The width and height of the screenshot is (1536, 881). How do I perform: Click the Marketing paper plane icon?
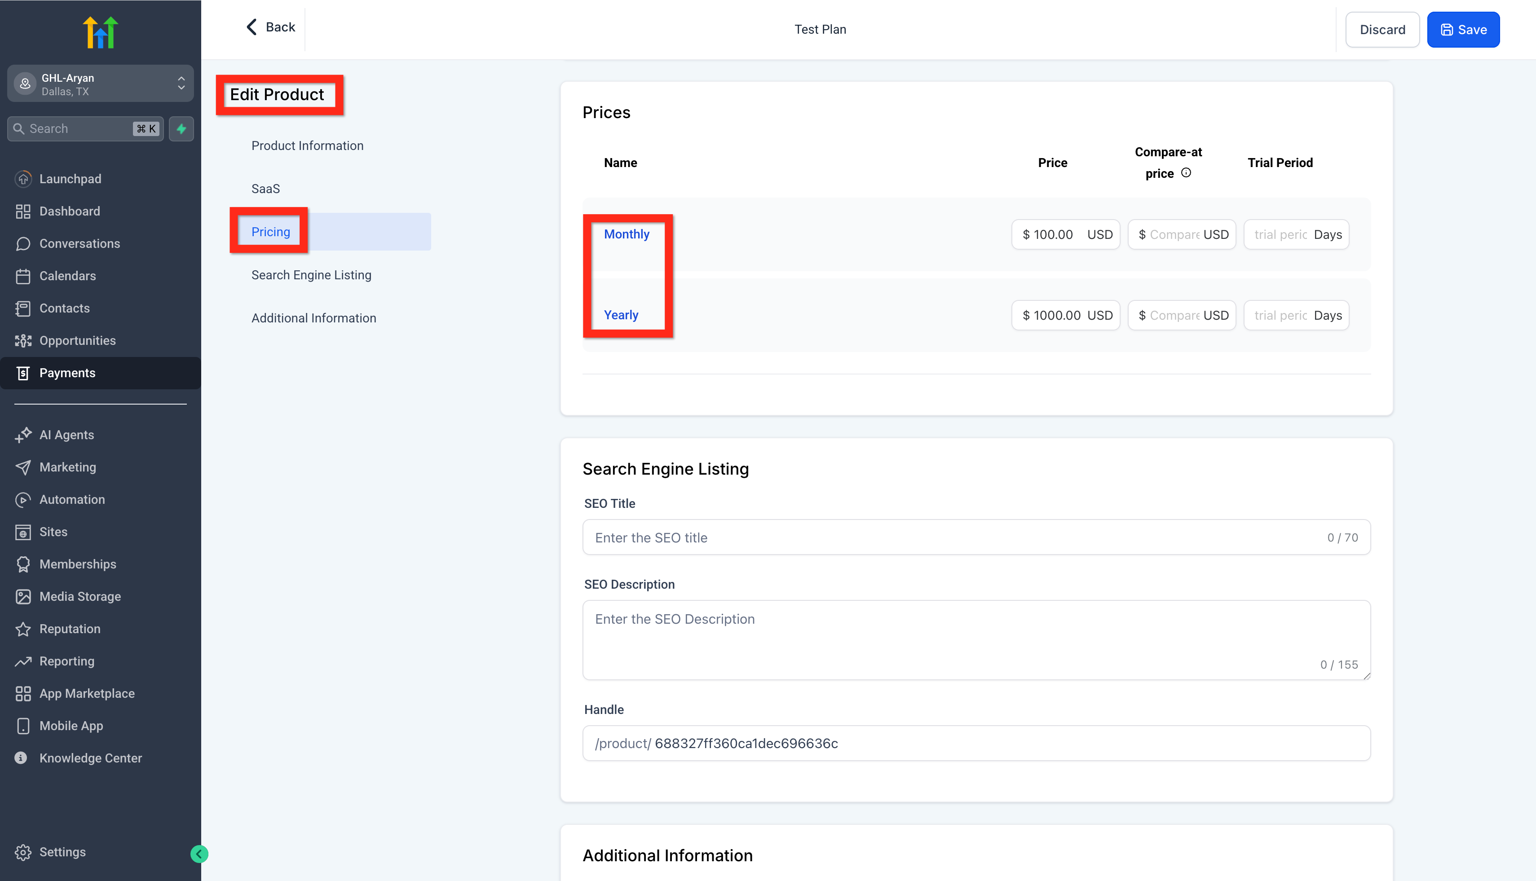click(23, 467)
